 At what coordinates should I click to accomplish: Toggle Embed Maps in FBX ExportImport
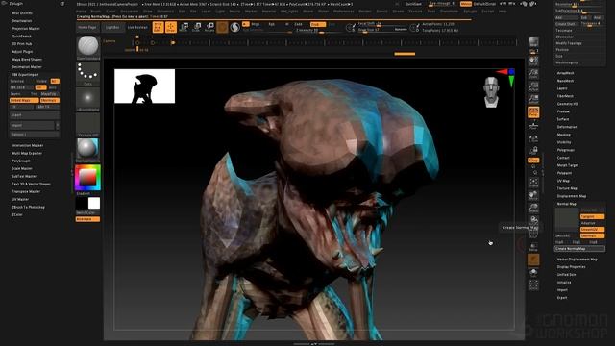coord(24,100)
